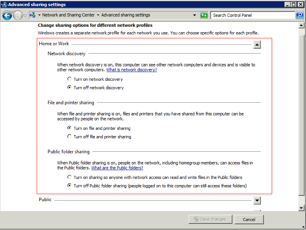Open dropdown arrow before Advanced sharing settings breadcrumb

(98, 15)
